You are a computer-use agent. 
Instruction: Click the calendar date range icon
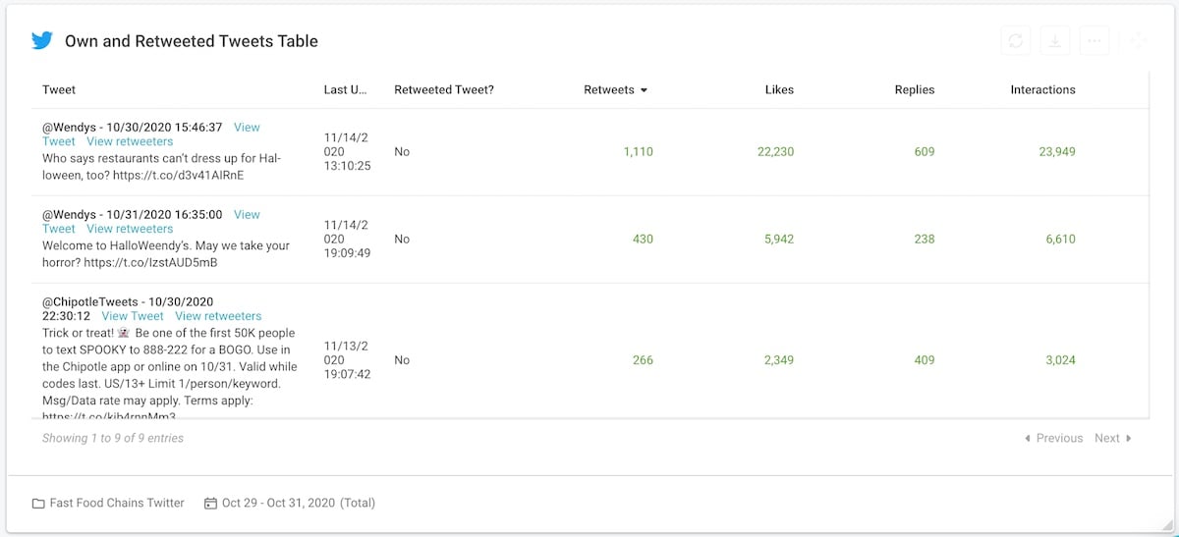(210, 503)
